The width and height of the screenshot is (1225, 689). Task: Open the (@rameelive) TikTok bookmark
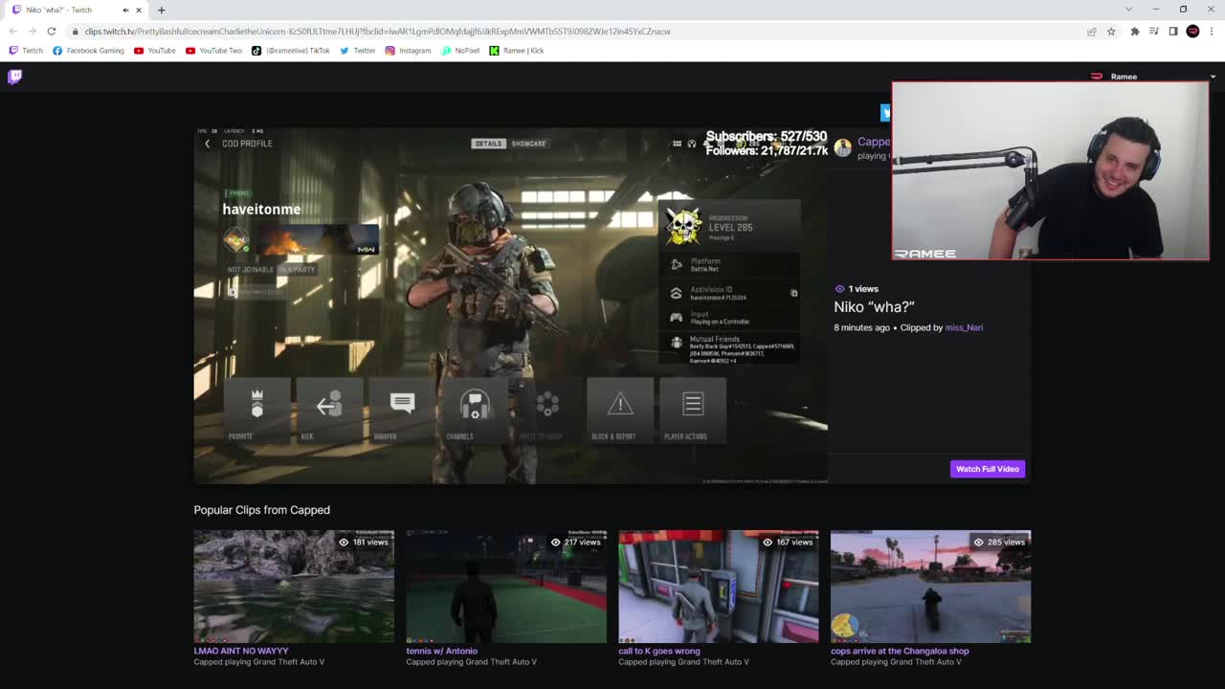291,51
